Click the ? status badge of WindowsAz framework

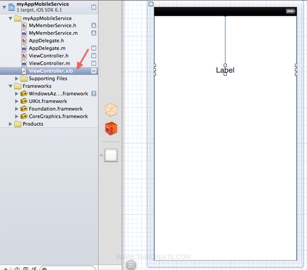tap(94, 94)
